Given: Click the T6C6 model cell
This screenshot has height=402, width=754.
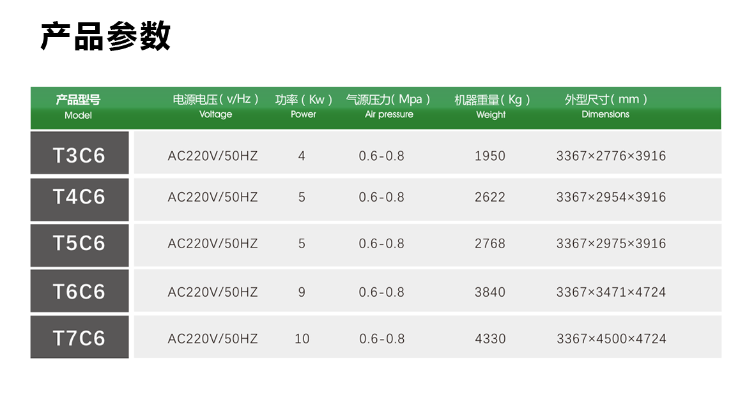Looking at the screenshot, I should pyautogui.click(x=79, y=290).
